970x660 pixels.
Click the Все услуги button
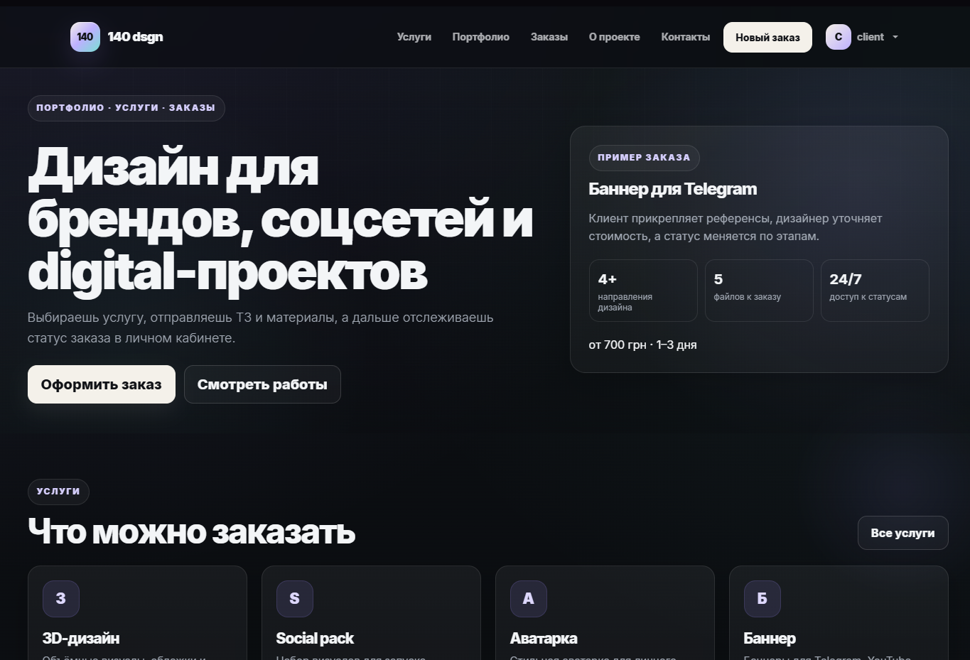pyautogui.click(x=902, y=533)
